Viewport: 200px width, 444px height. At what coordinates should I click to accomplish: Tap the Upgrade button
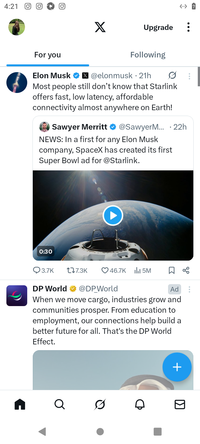click(158, 27)
